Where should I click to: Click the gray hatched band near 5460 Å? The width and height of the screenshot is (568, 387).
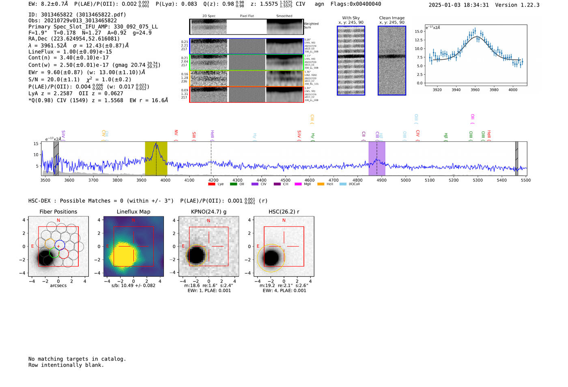(516, 158)
